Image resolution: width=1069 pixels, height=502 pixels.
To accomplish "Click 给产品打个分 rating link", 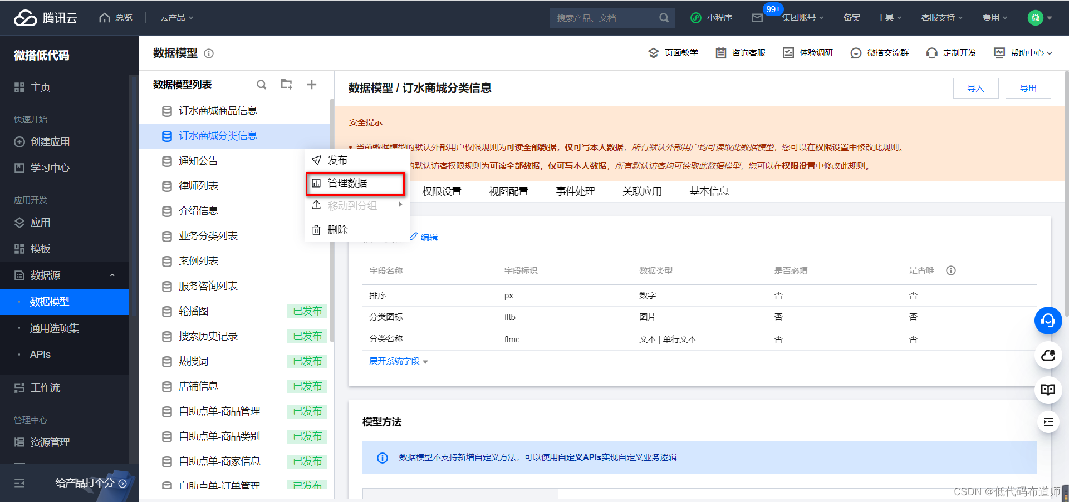I will click(91, 483).
